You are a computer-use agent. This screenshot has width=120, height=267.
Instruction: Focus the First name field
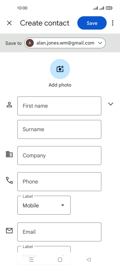tap(59, 106)
